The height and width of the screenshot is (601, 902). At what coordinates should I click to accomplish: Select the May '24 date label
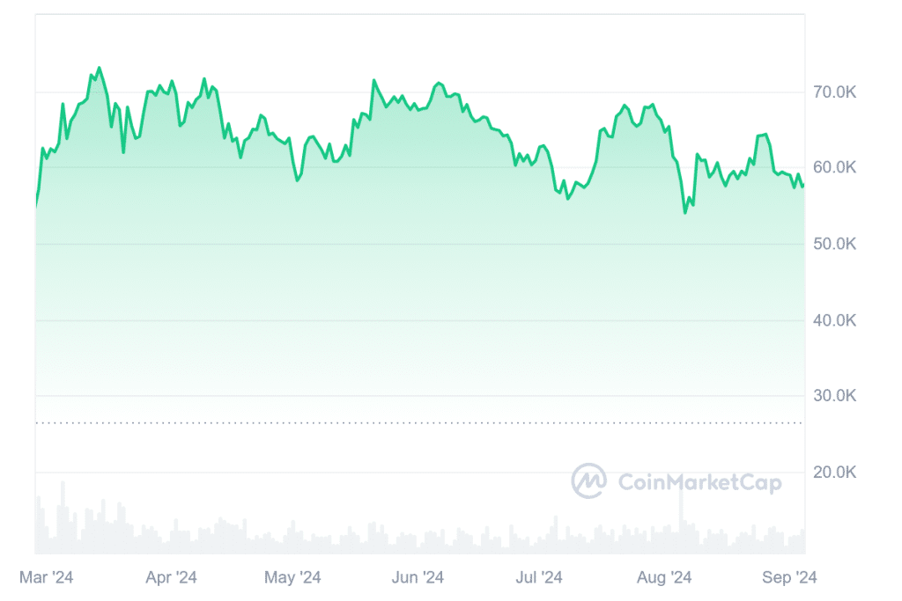pyautogui.click(x=292, y=577)
